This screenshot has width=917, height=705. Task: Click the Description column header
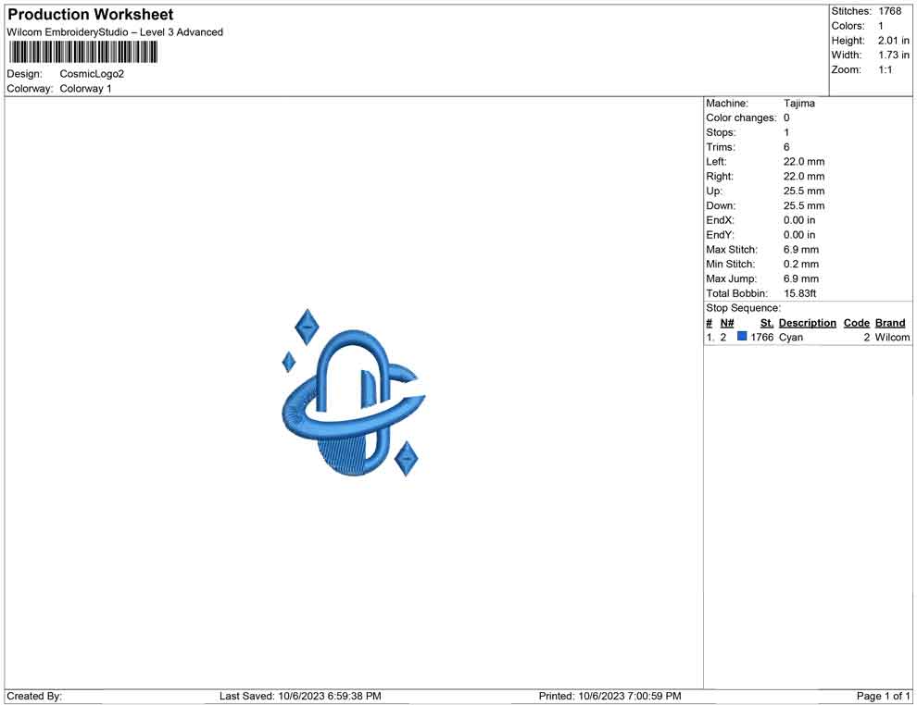pos(808,323)
